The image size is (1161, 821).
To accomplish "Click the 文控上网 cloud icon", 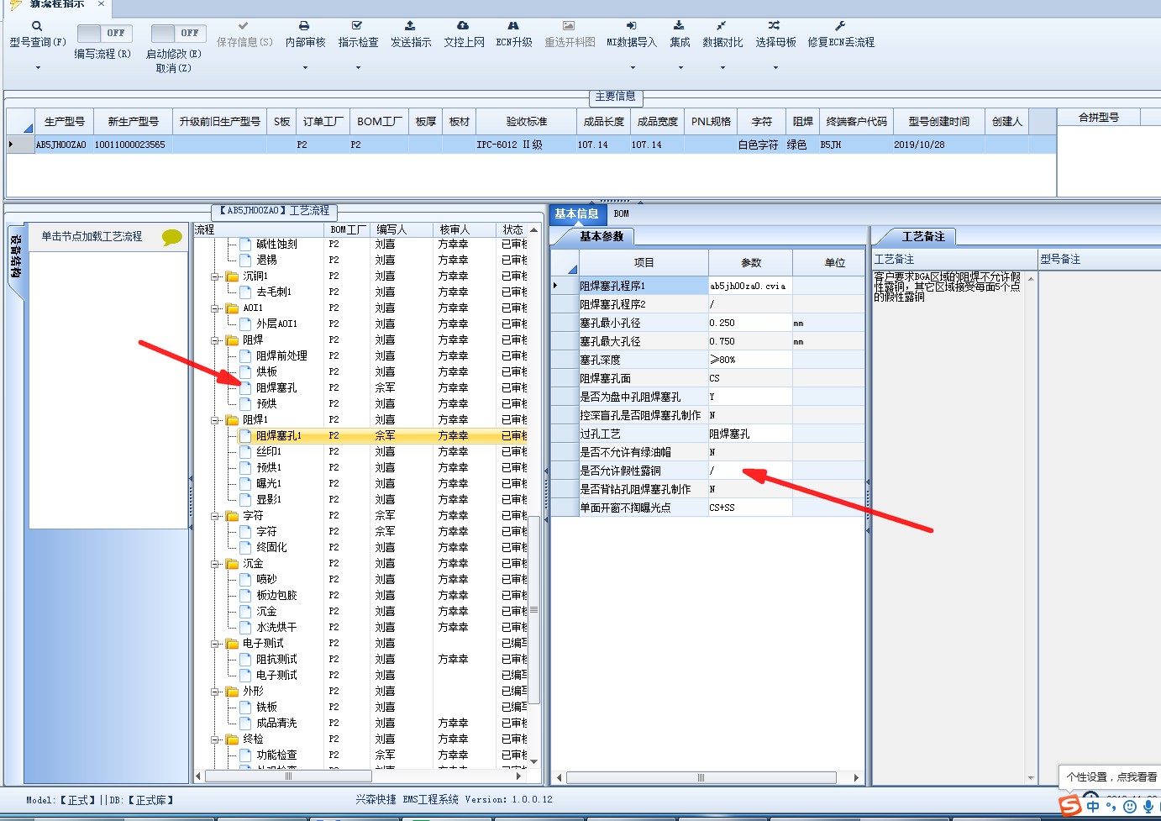I will (x=463, y=26).
